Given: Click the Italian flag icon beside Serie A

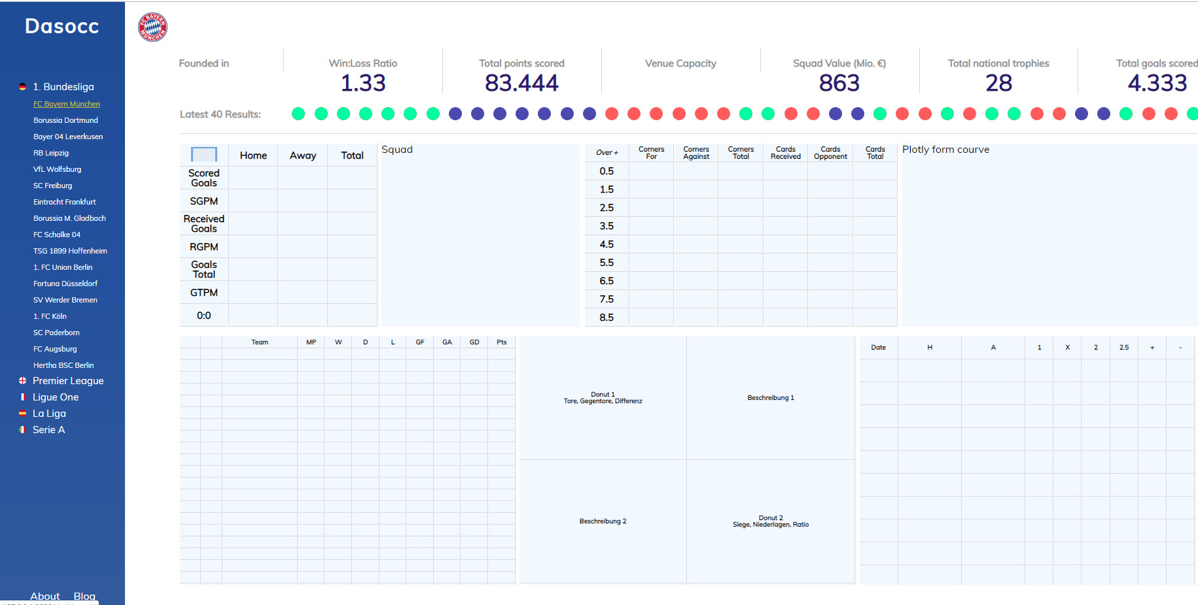Looking at the screenshot, I should click(x=23, y=430).
